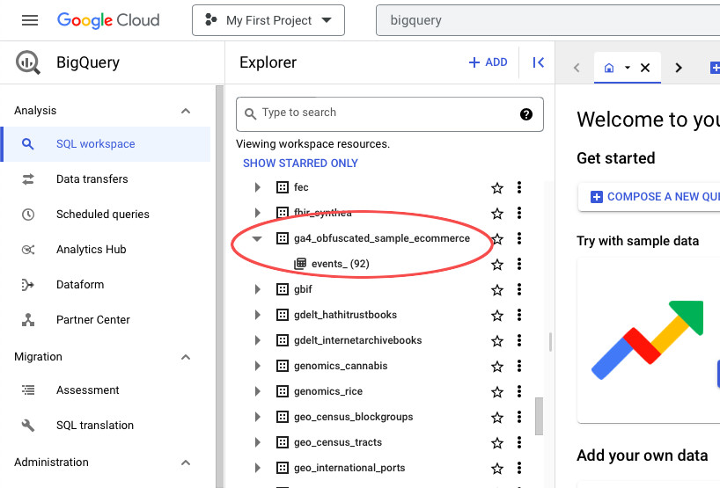720x488 pixels.
Task: Star the geo_census_blockgroups dataset
Action: (497, 418)
